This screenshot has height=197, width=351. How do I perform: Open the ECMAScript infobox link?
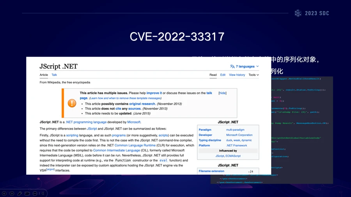pos(233,156)
